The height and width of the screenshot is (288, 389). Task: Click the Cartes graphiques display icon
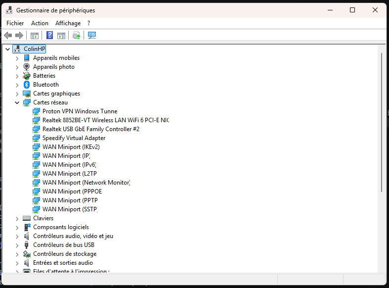tap(27, 94)
